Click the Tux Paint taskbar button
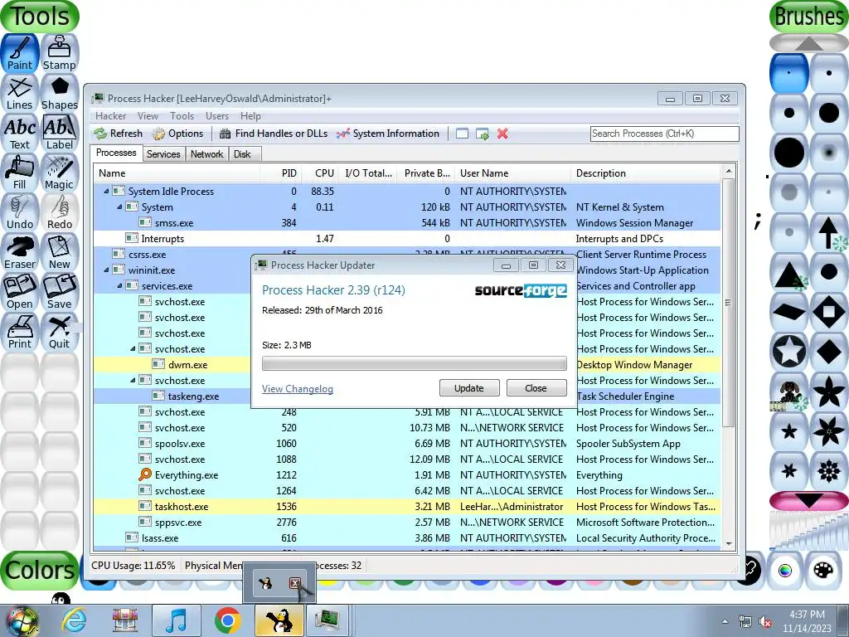 279,620
